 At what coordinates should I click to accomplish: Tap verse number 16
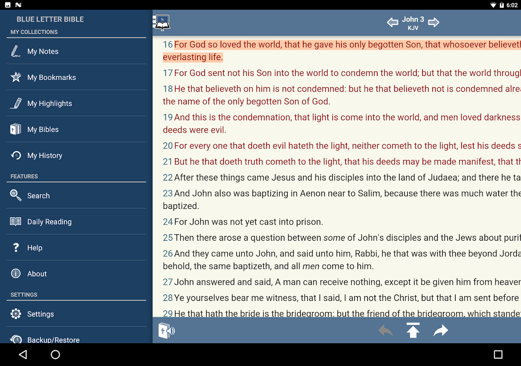click(x=168, y=44)
